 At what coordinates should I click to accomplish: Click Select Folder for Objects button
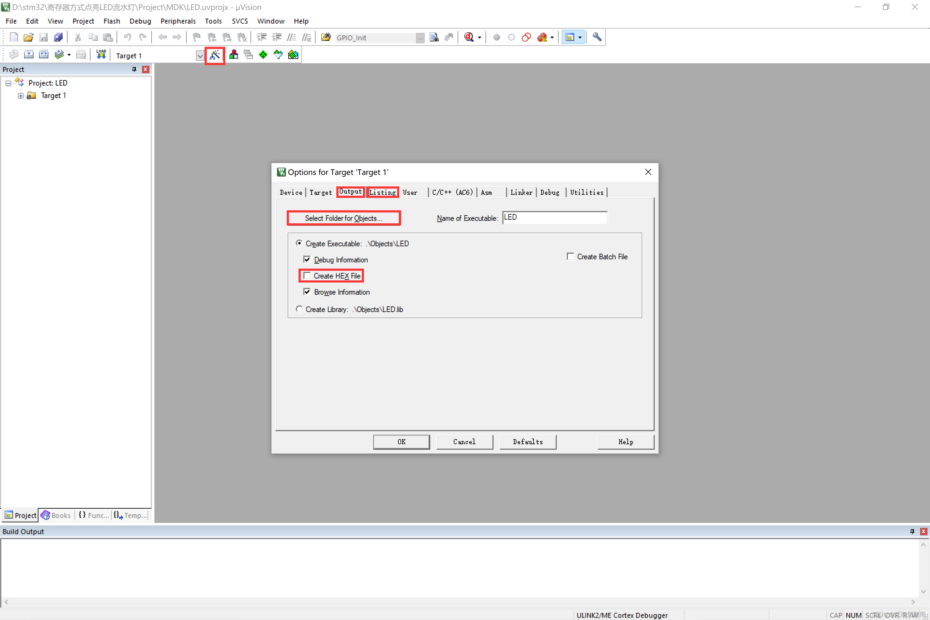click(x=343, y=218)
